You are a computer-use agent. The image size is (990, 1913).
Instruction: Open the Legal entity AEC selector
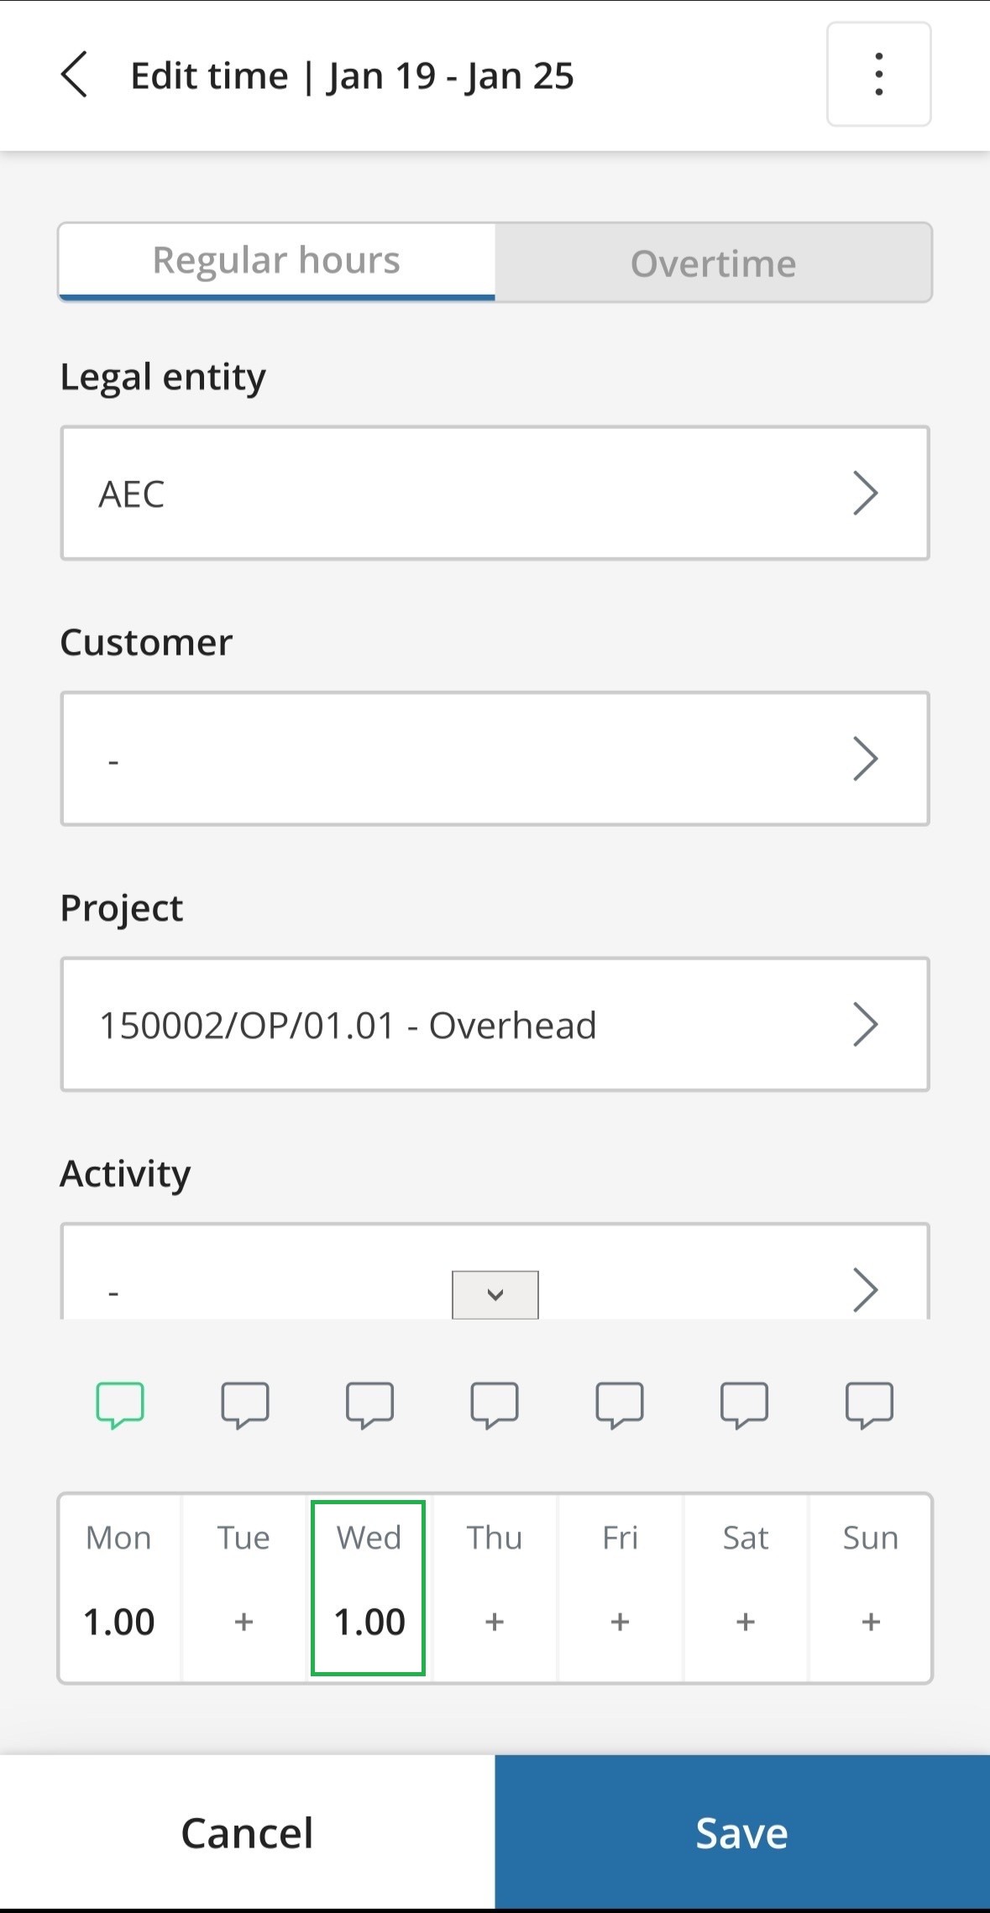click(x=495, y=493)
